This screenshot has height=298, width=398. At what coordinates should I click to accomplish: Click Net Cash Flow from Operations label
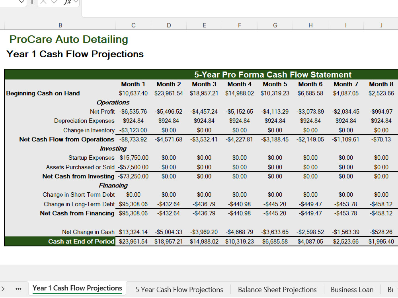point(67,139)
